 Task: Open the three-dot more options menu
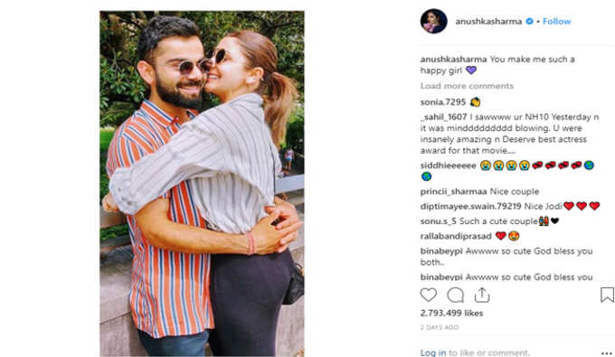(x=606, y=353)
